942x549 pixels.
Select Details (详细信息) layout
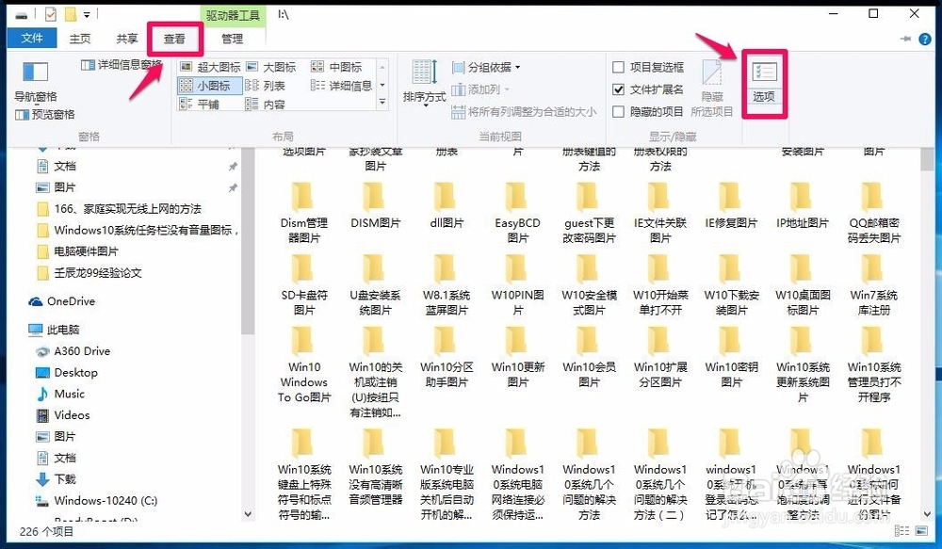click(341, 86)
